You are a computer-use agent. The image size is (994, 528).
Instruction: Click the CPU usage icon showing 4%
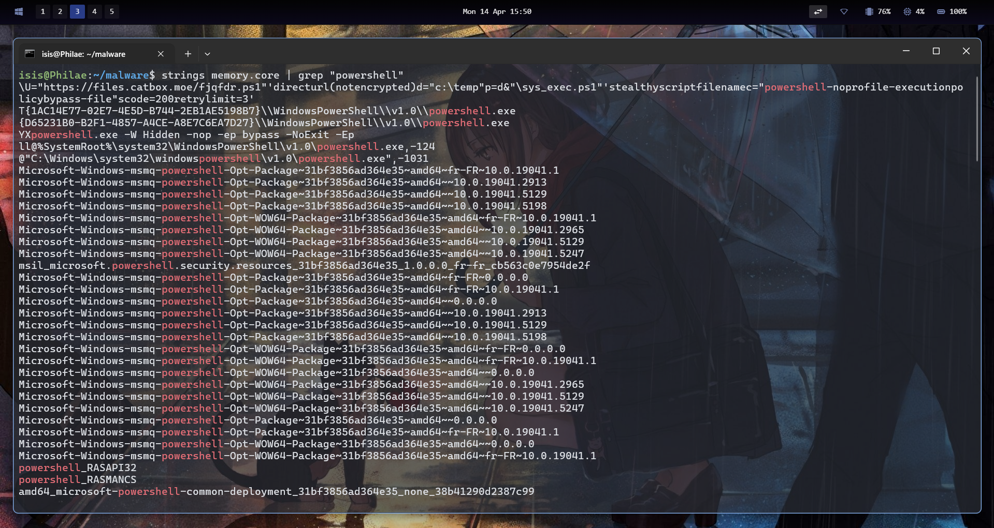[907, 11]
